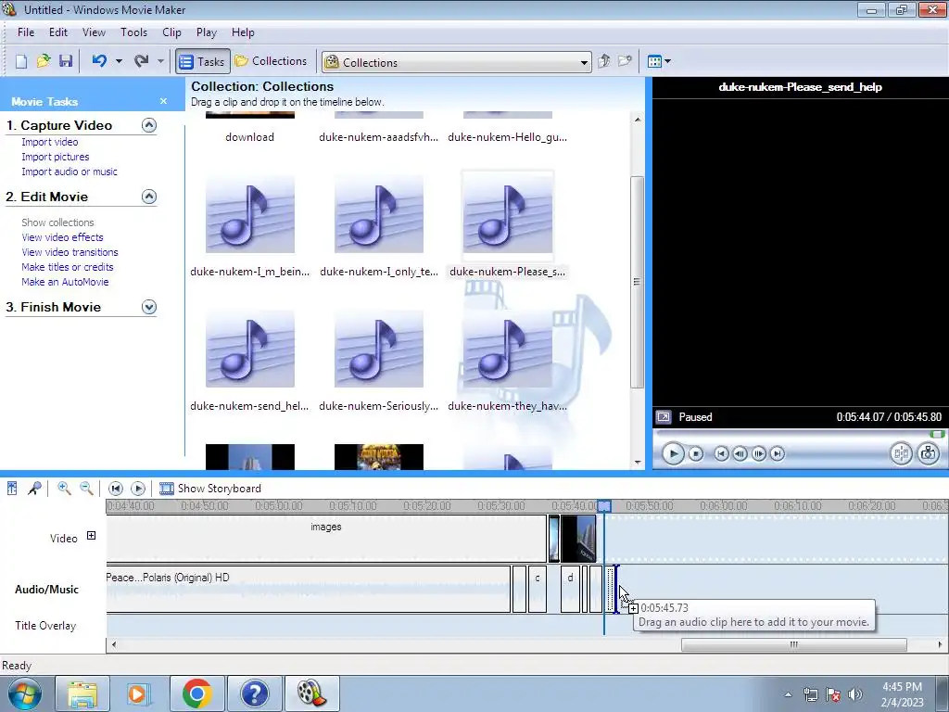Viewport: 949px width, 712px height.
Task: Collapse the Capture Video section
Action: coord(149,125)
